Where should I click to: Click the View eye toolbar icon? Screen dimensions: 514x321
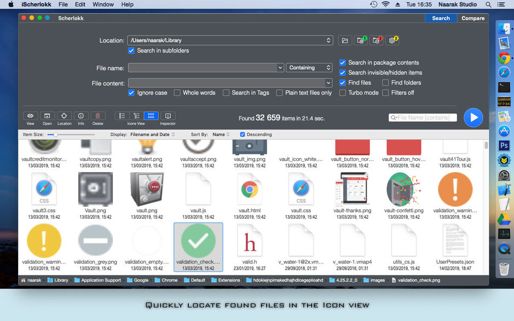tap(31, 116)
